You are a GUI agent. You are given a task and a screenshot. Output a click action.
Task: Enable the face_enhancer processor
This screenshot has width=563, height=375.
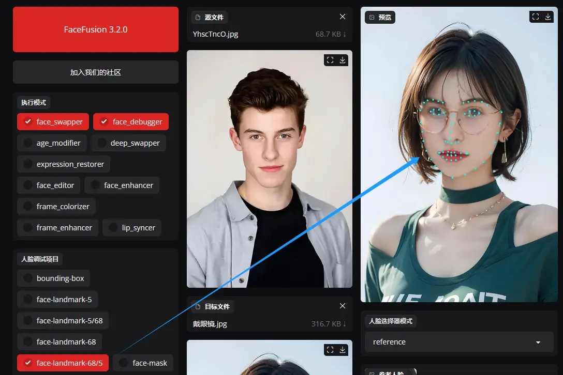tap(122, 185)
